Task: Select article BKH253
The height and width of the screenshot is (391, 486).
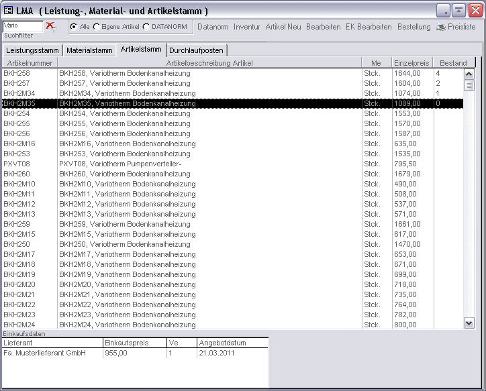Action: pos(233,154)
